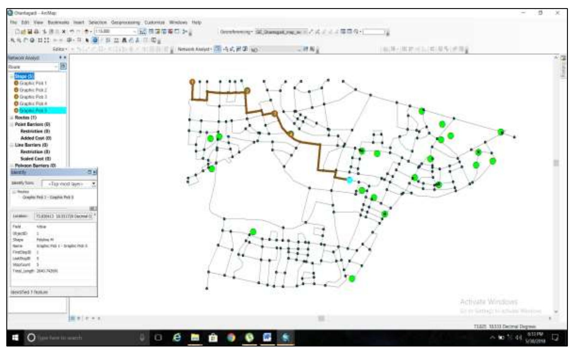The height and width of the screenshot is (348, 570).
Task: Open the map scale dropdown
Action: pyautogui.click(x=135, y=31)
